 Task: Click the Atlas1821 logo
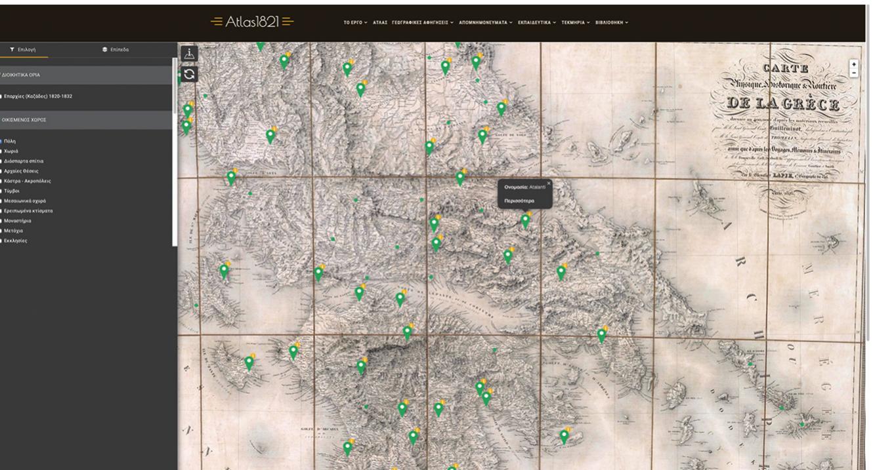pos(252,22)
